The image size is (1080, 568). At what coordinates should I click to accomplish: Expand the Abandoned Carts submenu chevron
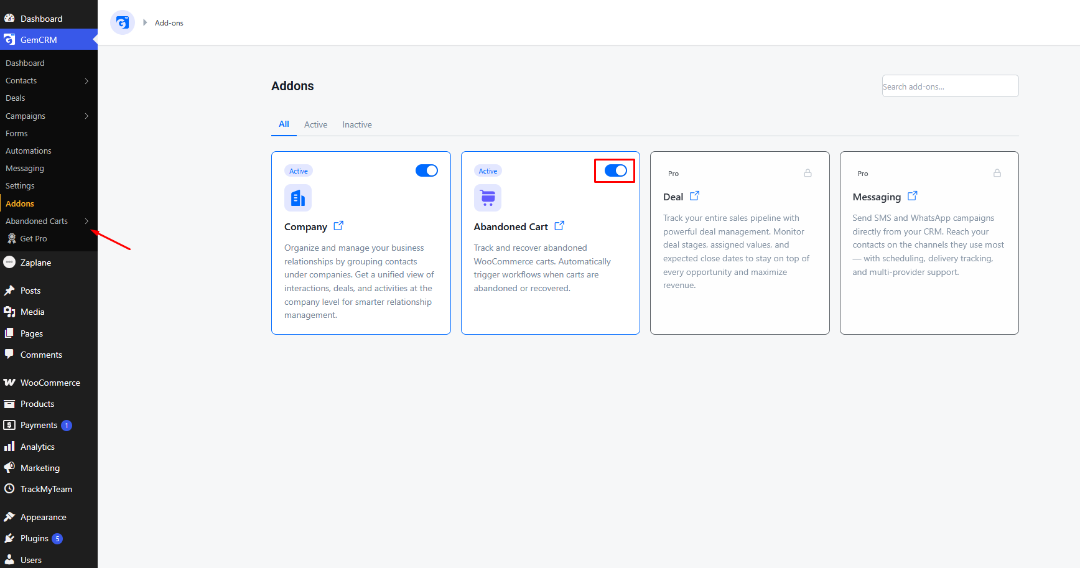86,221
